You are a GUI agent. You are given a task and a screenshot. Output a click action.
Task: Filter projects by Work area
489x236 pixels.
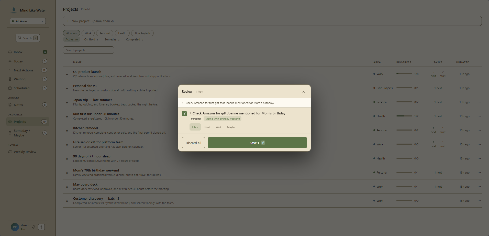pos(88,33)
